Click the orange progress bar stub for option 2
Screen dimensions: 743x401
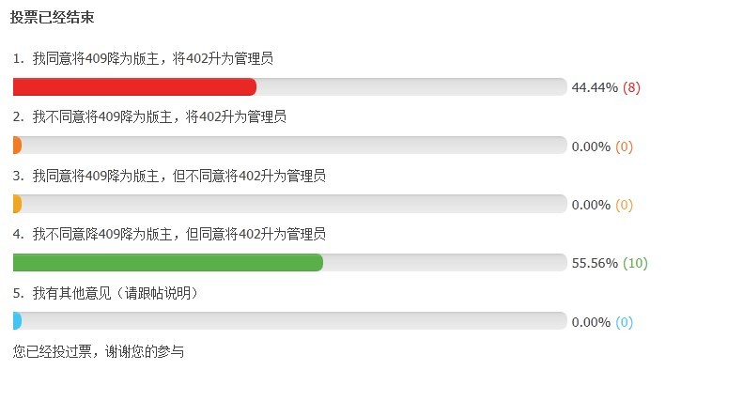pyautogui.click(x=17, y=146)
